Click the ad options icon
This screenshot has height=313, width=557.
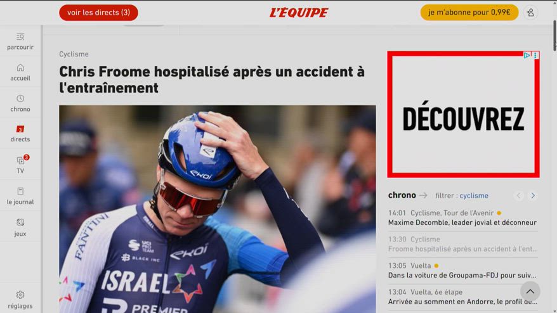pyautogui.click(x=535, y=55)
